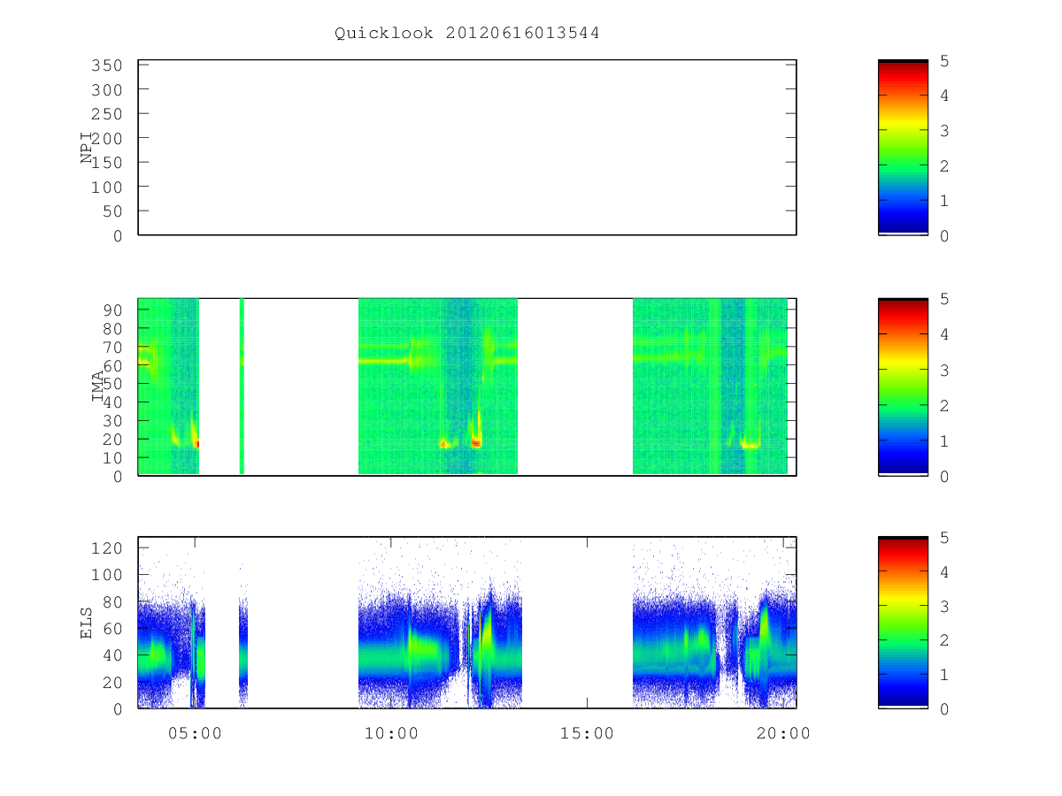This screenshot has height=796, width=1062.
Task: Click the 150 tick on NPI axis
Action: tap(106, 163)
